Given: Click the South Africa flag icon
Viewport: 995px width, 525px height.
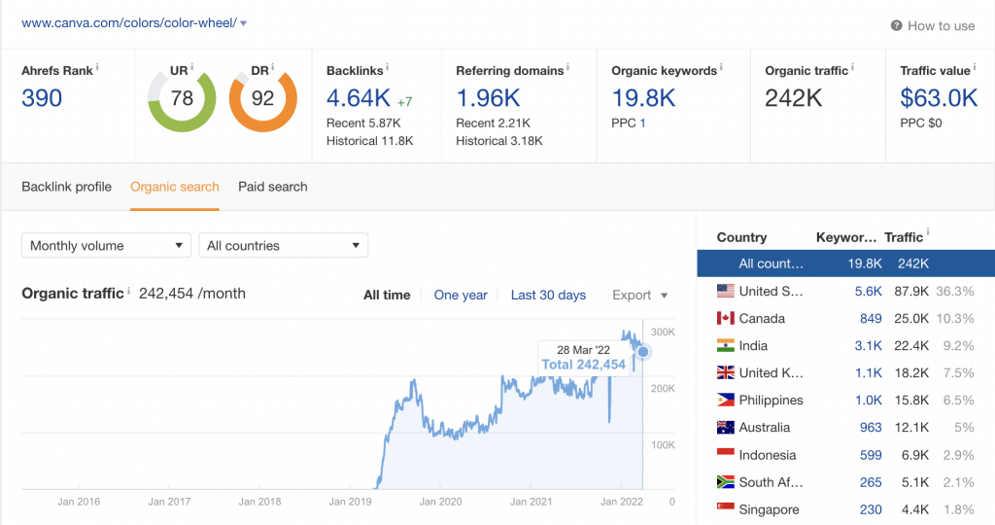Looking at the screenshot, I should pos(725,482).
